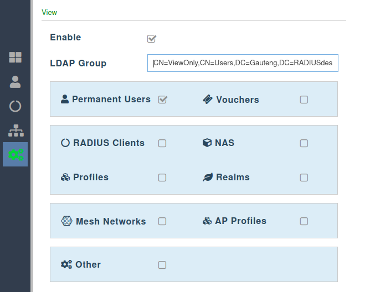The height and width of the screenshot is (292, 370).
Task: Enable the Profiles checkbox
Action: [162, 178]
